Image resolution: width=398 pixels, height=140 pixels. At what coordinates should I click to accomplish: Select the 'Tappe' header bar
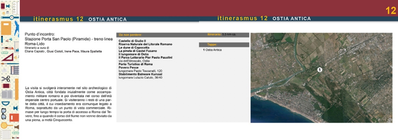pos(224,44)
